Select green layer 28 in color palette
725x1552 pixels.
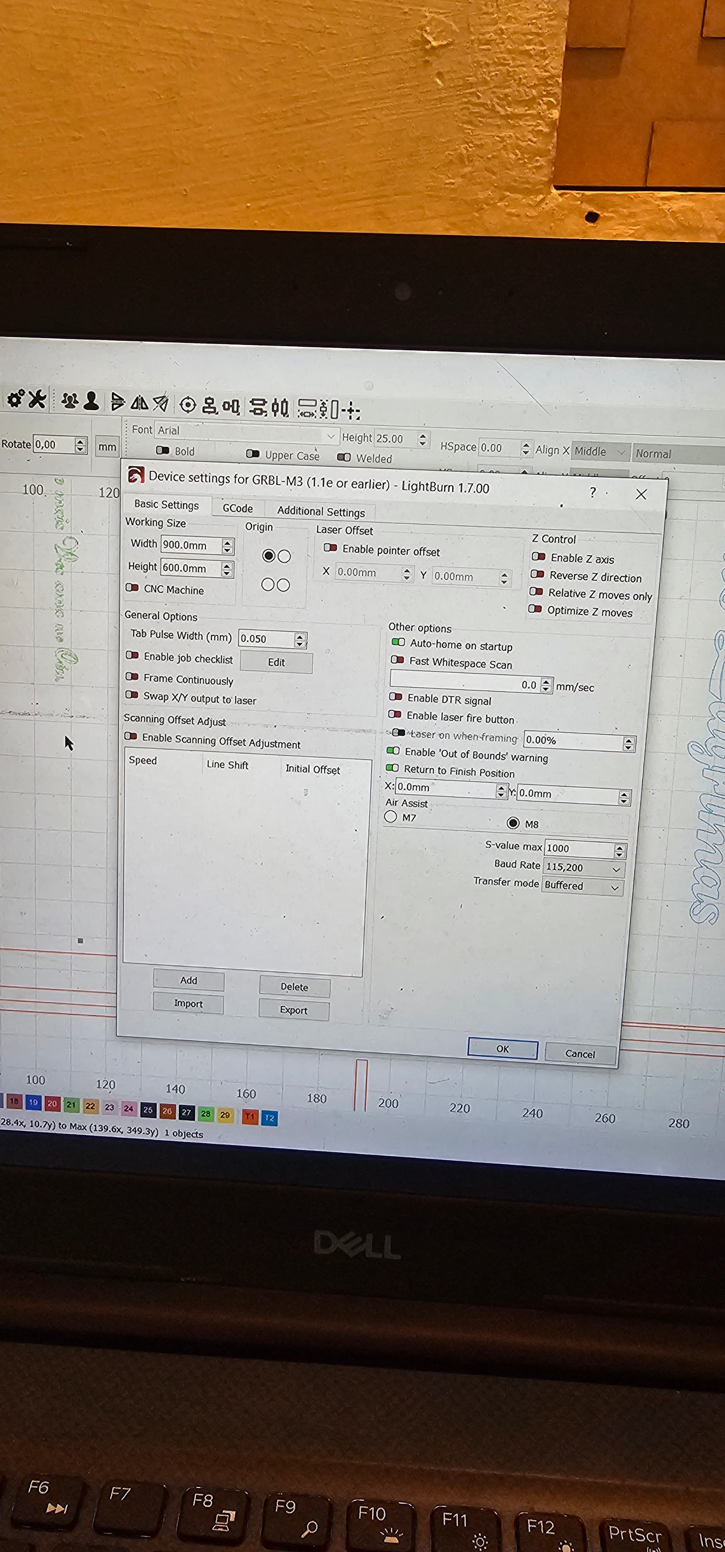pos(205,1114)
